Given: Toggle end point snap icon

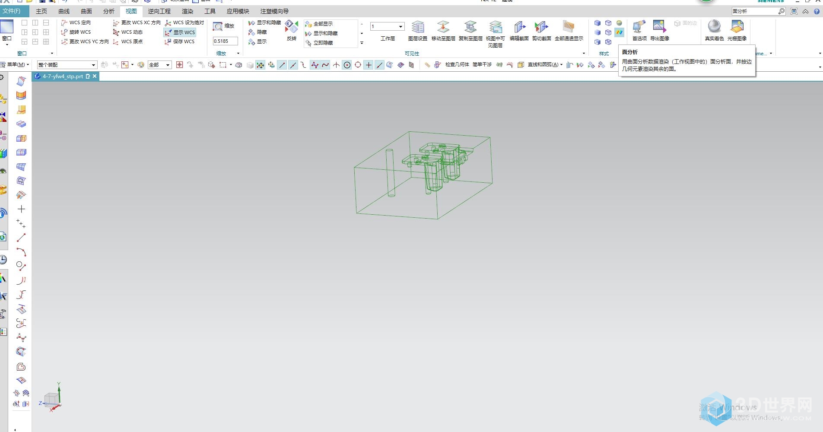Looking at the screenshot, I should click(282, 65).
